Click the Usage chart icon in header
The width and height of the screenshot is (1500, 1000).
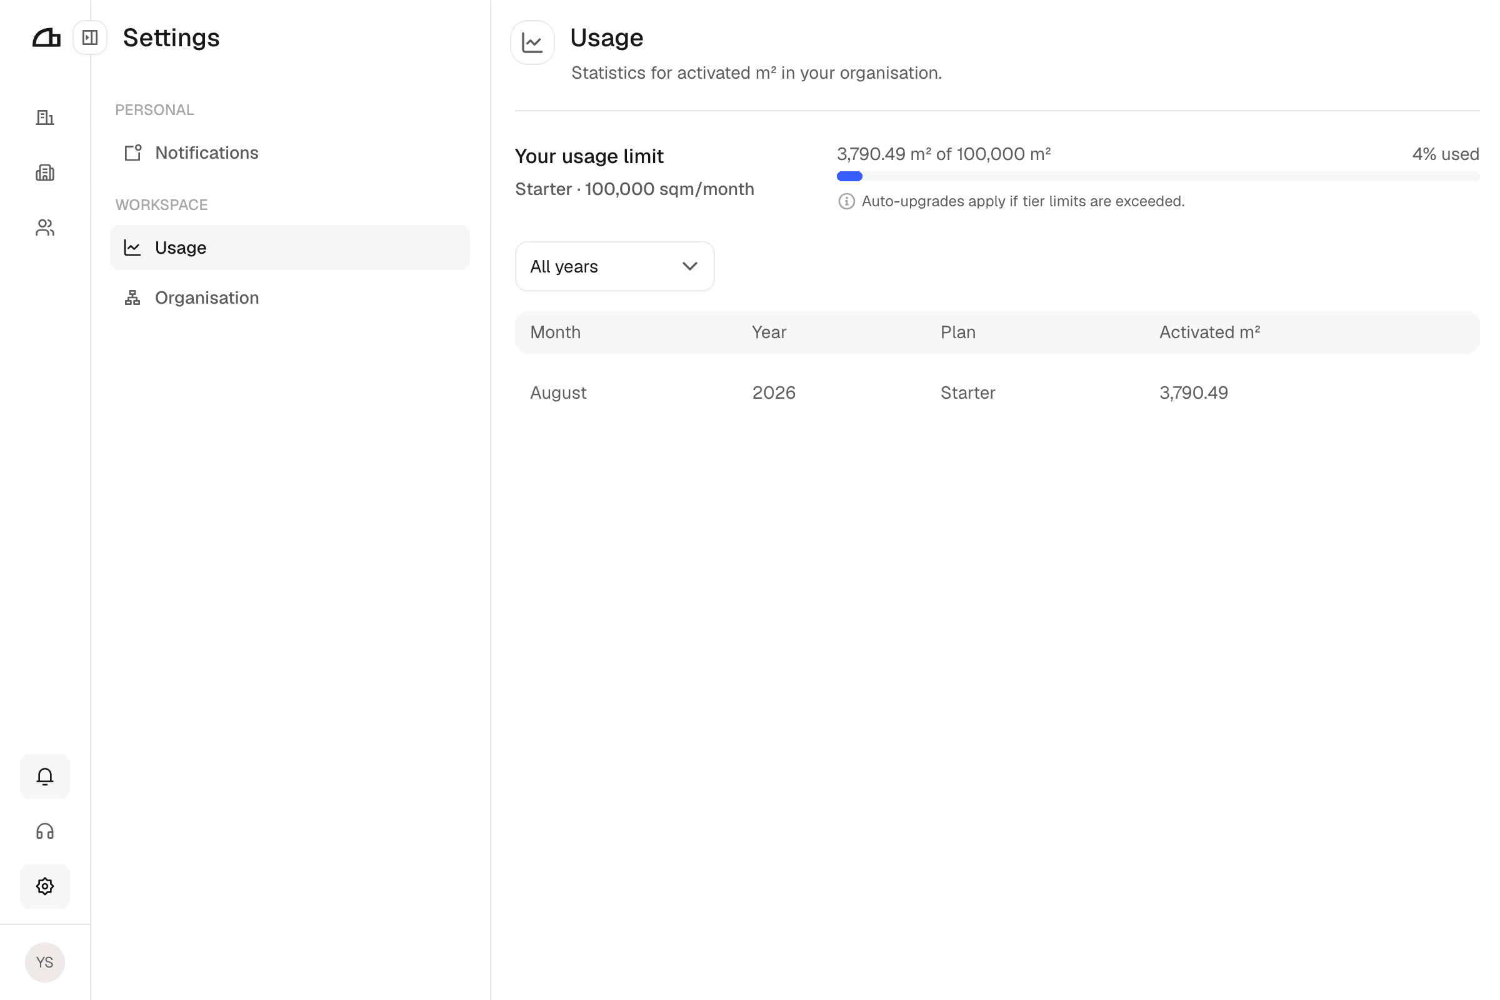532,42
